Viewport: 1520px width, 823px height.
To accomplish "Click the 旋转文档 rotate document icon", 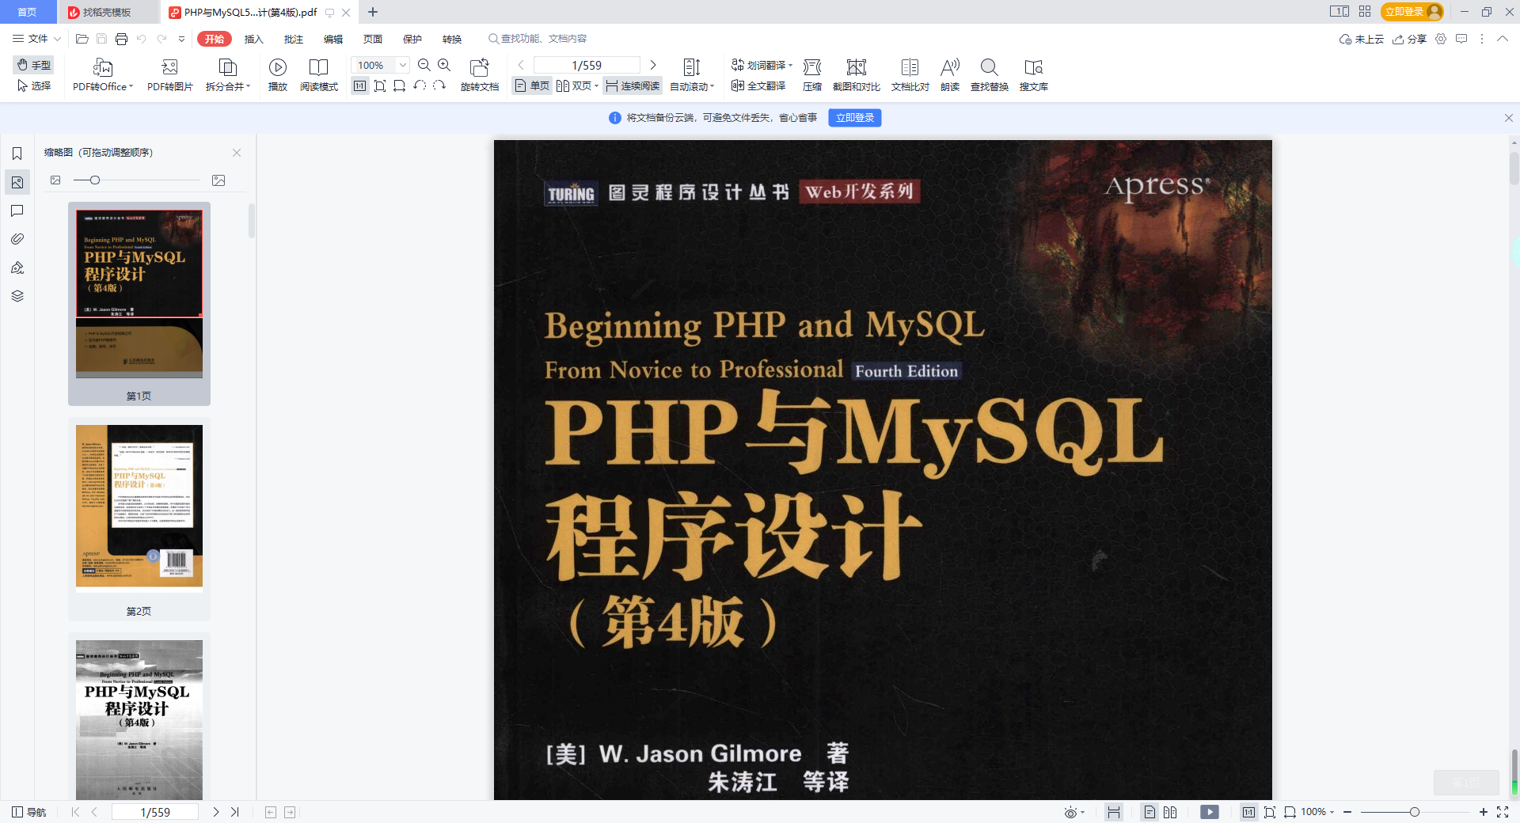I will (479, 68).
